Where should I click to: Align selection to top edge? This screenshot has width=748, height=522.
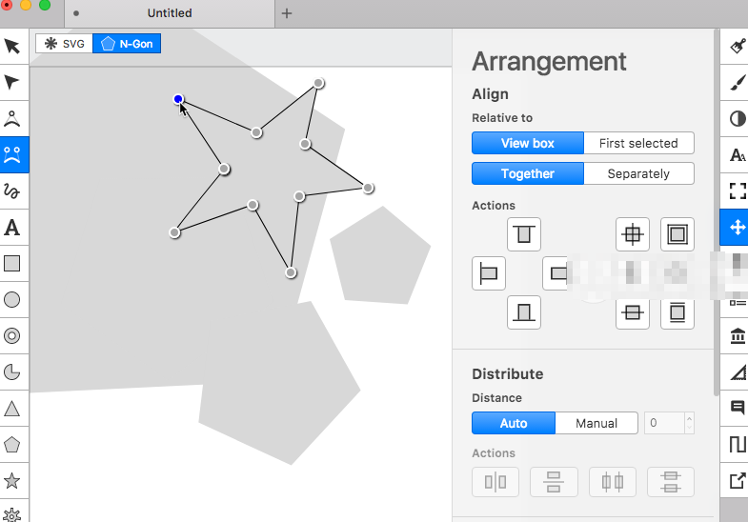tap(524, 234)
